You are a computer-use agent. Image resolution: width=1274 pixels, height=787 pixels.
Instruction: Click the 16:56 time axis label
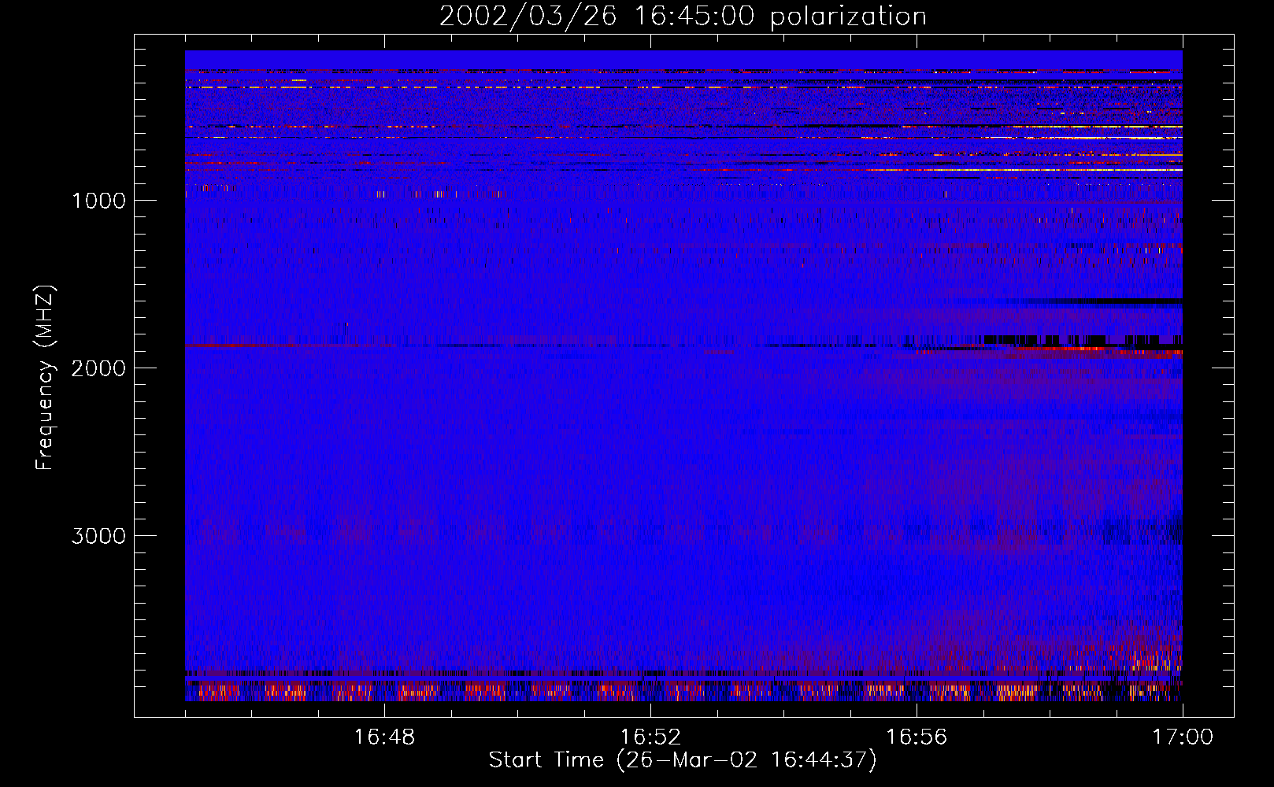(917, 737)
